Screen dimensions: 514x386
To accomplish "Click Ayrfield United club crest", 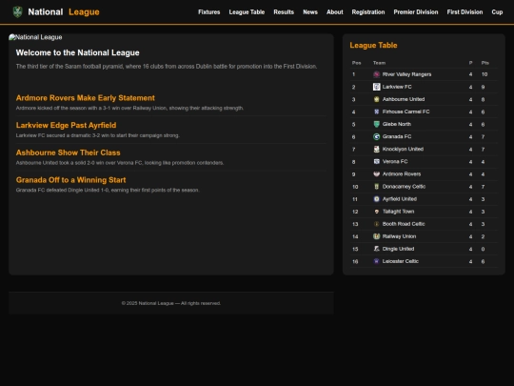I will tap(376, 199).
